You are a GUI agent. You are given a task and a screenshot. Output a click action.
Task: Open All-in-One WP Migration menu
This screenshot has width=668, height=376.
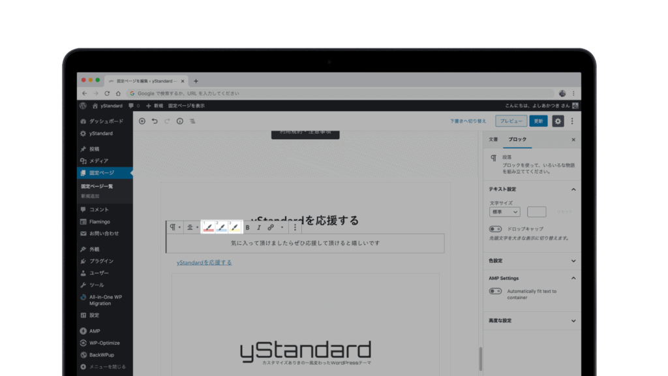pos(105,300)
